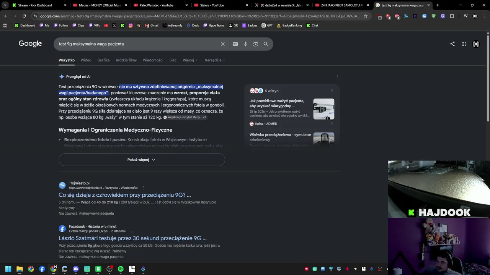Focus the Chrome address bar URL
Viewport: 490px width, 275px height.
click(x=199, y=16)
